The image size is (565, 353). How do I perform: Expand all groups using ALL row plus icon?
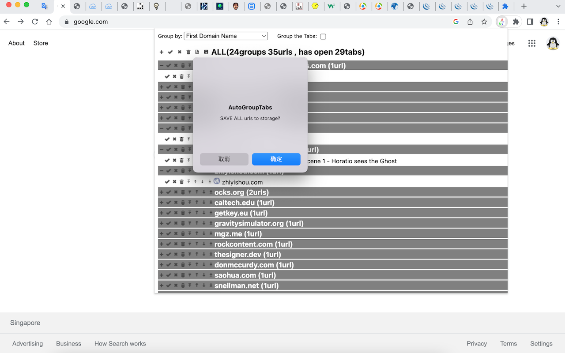pos(162,52)
